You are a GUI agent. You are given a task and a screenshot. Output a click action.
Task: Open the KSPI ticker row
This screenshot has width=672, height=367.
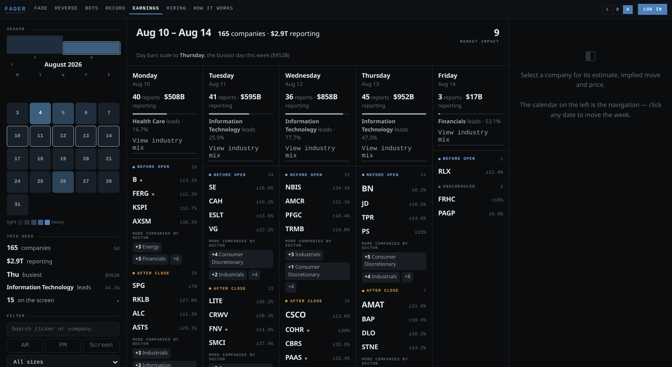pos(165,208)
